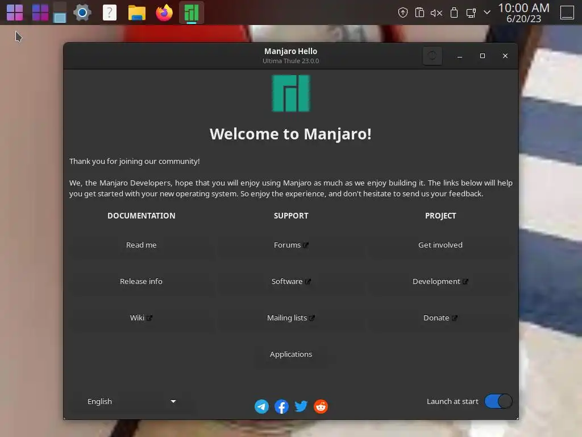Click the About button in Manjaro Hello titlebar
Screen dimensions: 582x437
click(433, 56)
